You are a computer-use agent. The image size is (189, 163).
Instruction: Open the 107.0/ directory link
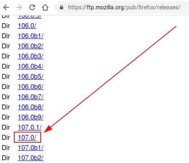pos(27,137)
